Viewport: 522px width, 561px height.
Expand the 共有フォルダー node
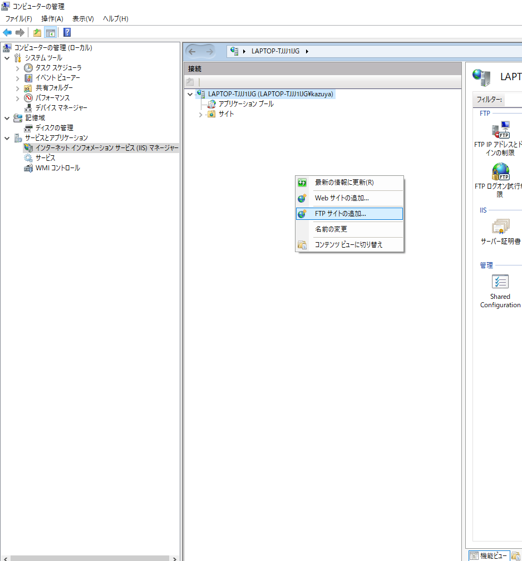click(18, 88)
